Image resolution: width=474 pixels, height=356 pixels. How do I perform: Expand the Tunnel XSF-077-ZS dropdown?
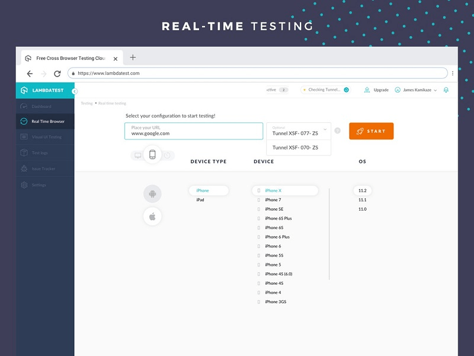click(x=299, y=131)
